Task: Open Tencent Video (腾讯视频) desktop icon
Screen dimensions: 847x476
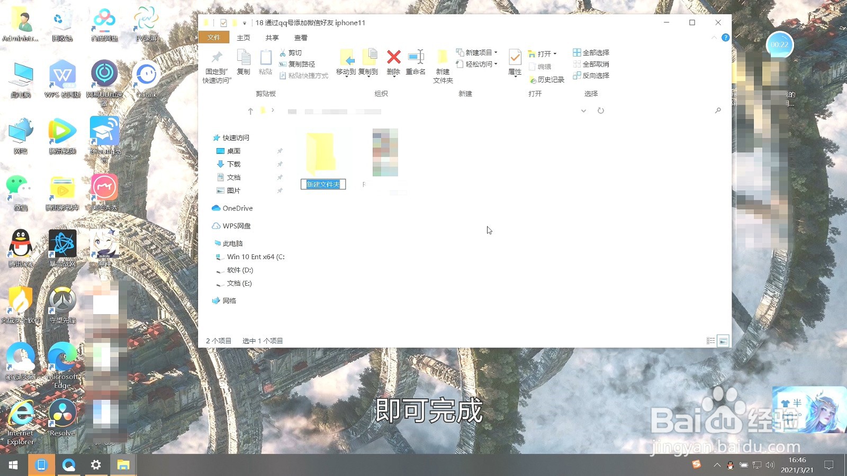Action: click(62, 136)
